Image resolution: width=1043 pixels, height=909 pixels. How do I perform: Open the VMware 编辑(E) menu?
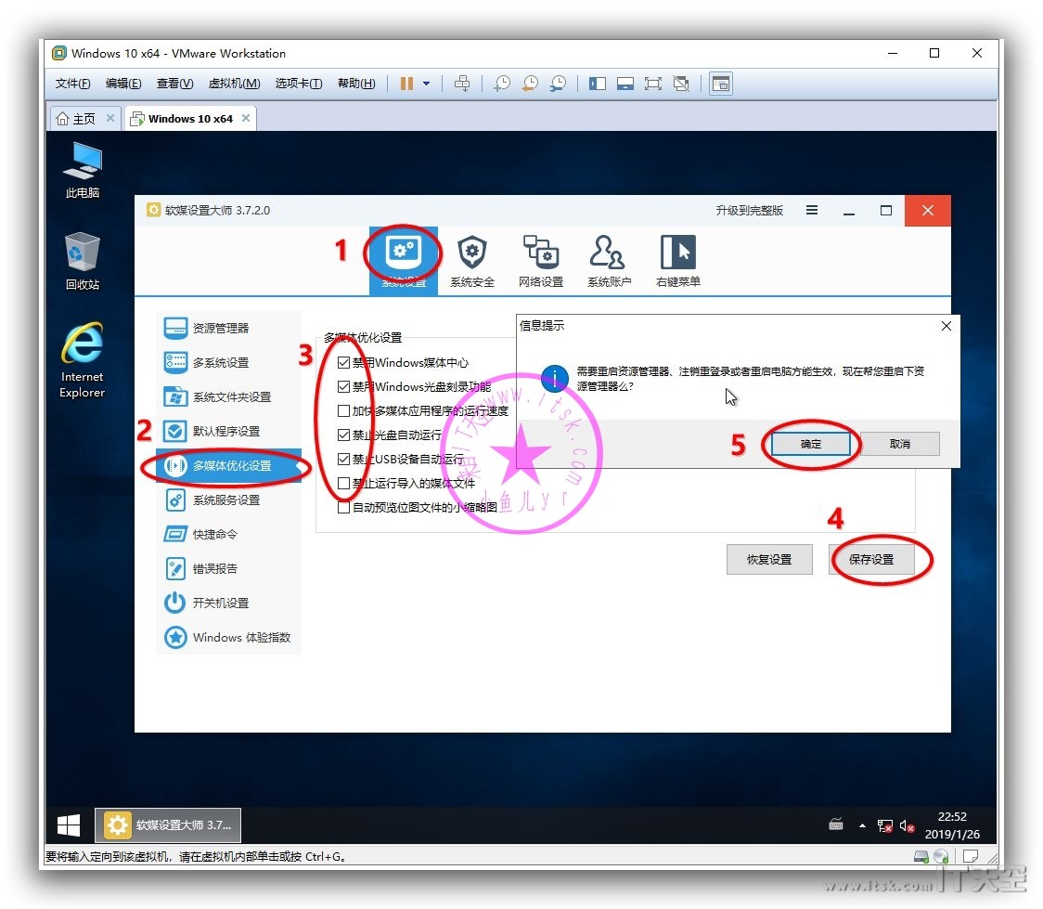coord(123,84)
